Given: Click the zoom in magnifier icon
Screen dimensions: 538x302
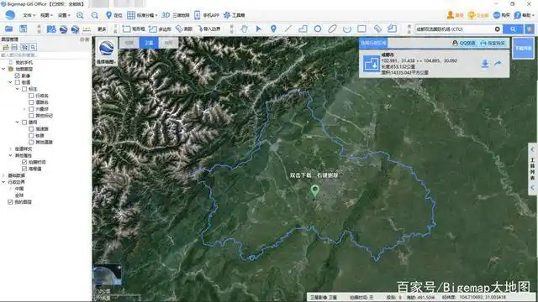Looking at the screenshot, I should pyautogui.click(x=80, y=15).
